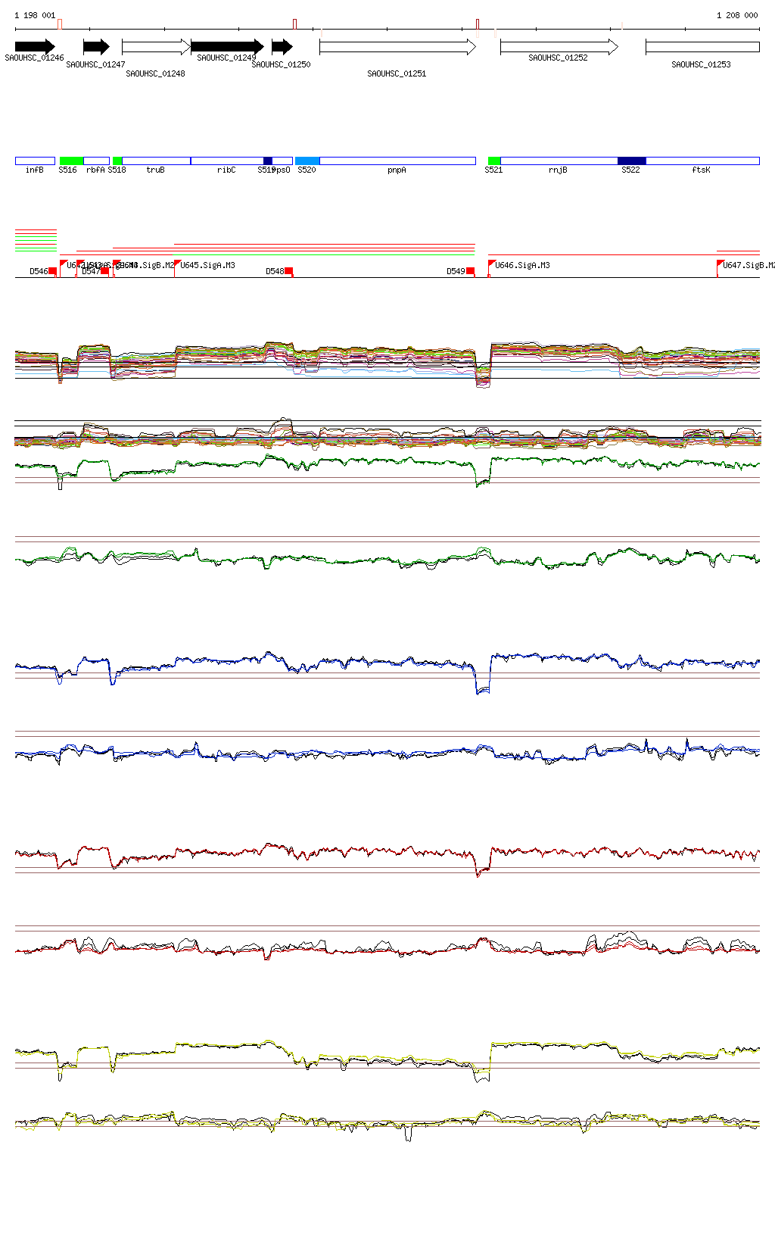This screenshot has width=775, height=1242.
Task: Click the ftsK segment box
Action: [702, 161]
